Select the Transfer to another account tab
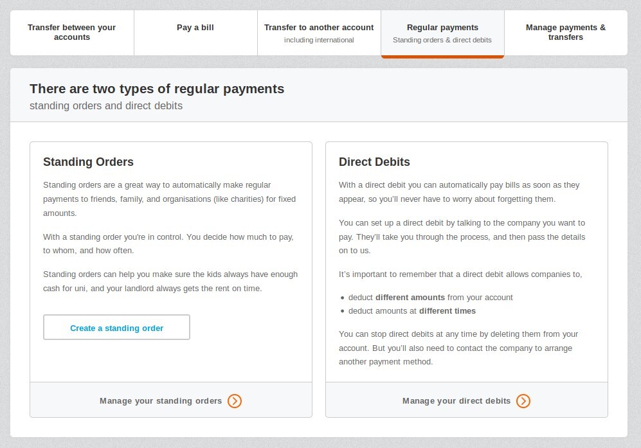This screenshot has height=448, width=641. (x=319, y=33)
